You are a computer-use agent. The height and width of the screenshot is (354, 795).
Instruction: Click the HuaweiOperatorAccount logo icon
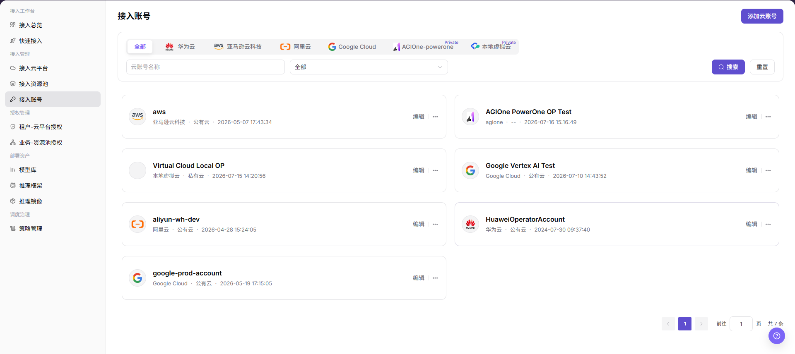click(470, 224)
